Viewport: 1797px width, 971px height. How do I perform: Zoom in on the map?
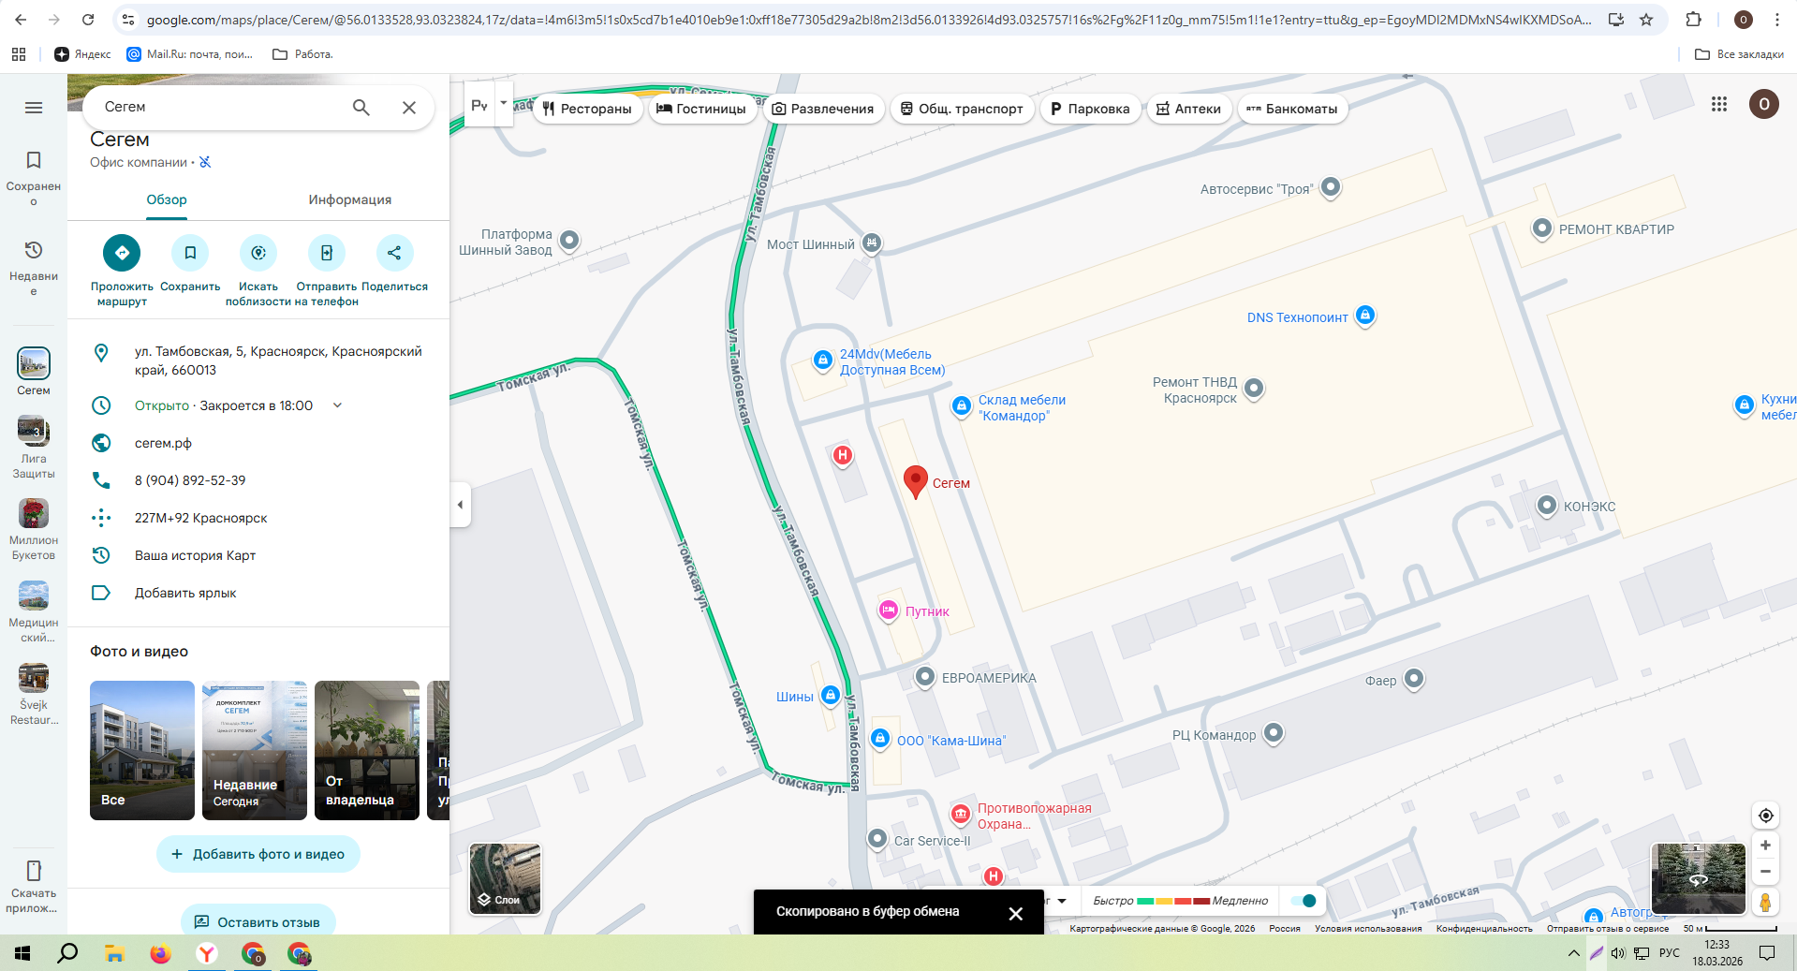click(x=1765, y=846)
